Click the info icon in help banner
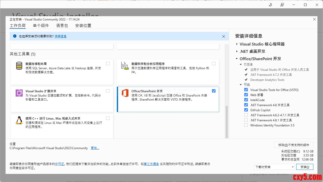323x182 pixels. pyautogui.click(x=15, y=36)
